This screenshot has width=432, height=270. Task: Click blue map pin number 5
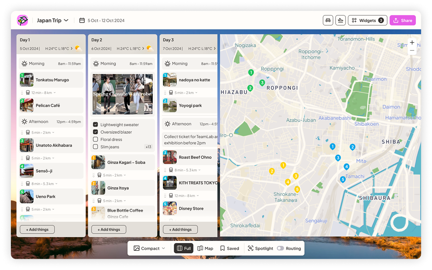343,179
